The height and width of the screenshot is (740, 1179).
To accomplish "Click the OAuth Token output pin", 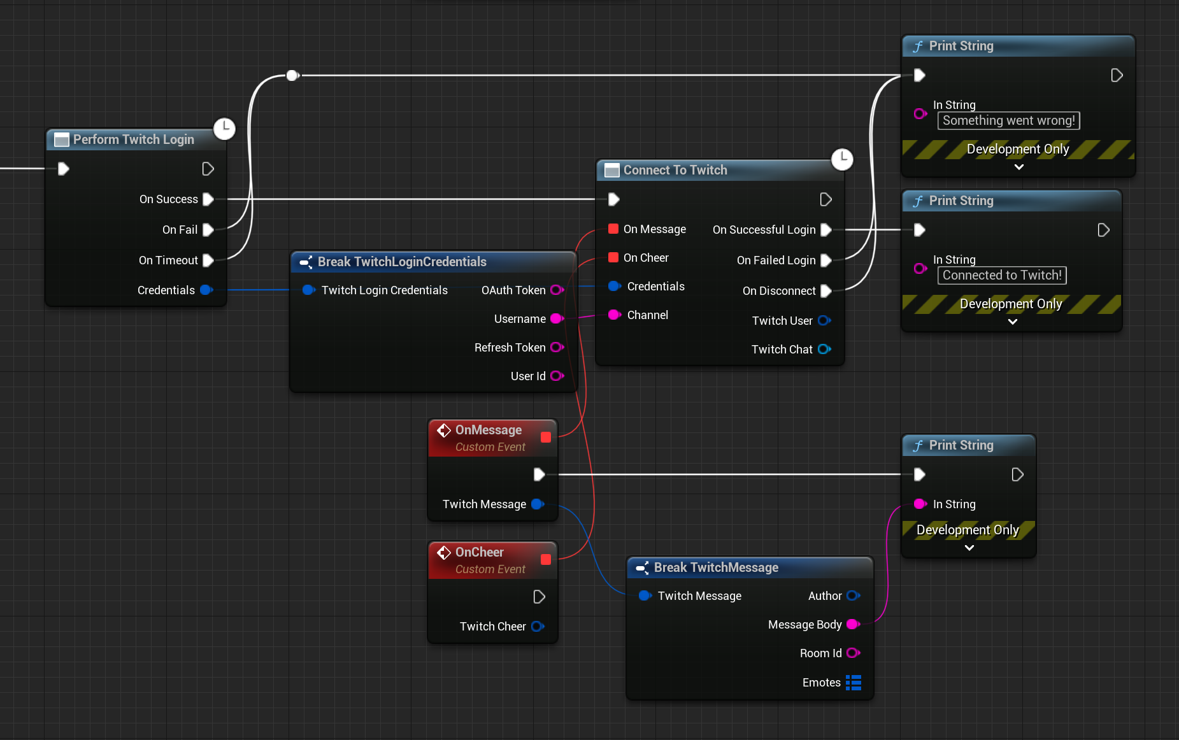I will pos(557,290).
